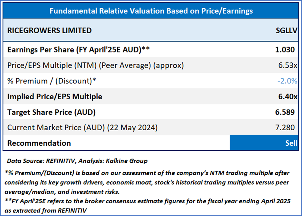The image size is (302, 216).
Task: Select the 'Price/EPS Multiple (NTM) (Peer Average) (approx)' label
Action: coord(96,65)
